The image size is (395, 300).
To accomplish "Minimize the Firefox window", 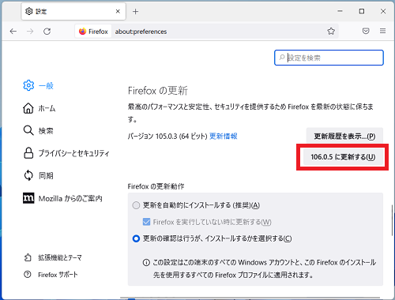I will [340, 11].
